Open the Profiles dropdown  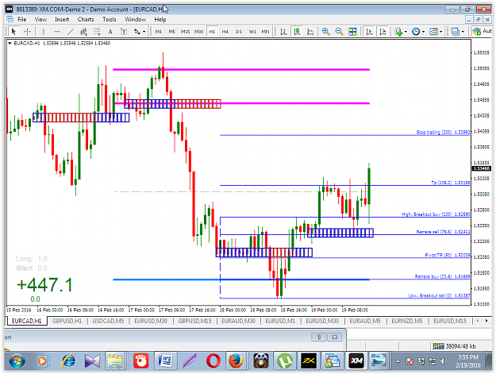point(457,31)
